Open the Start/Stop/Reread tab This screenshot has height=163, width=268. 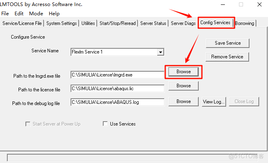pyautogui.click(x=118, y=23)
